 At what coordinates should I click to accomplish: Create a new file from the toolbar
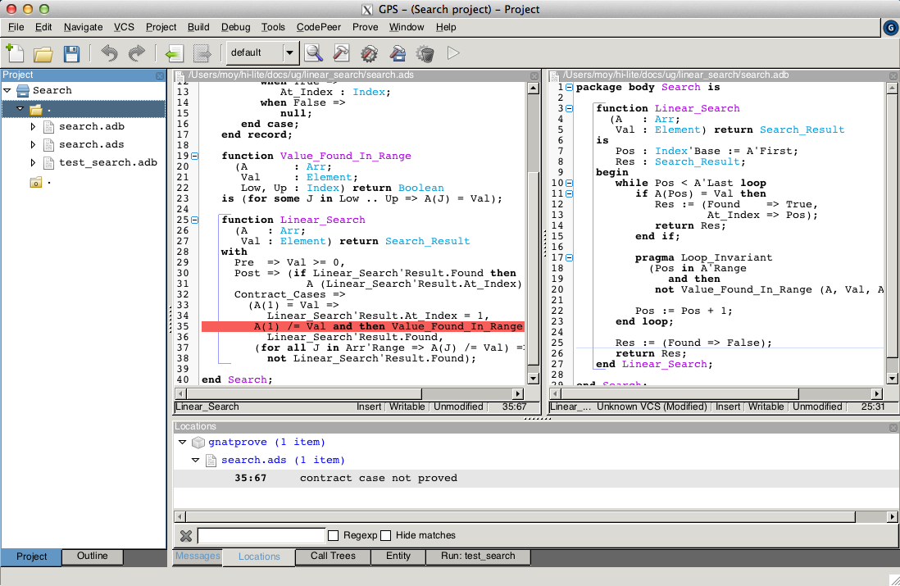pyautogui.click(x=15, y=52)
